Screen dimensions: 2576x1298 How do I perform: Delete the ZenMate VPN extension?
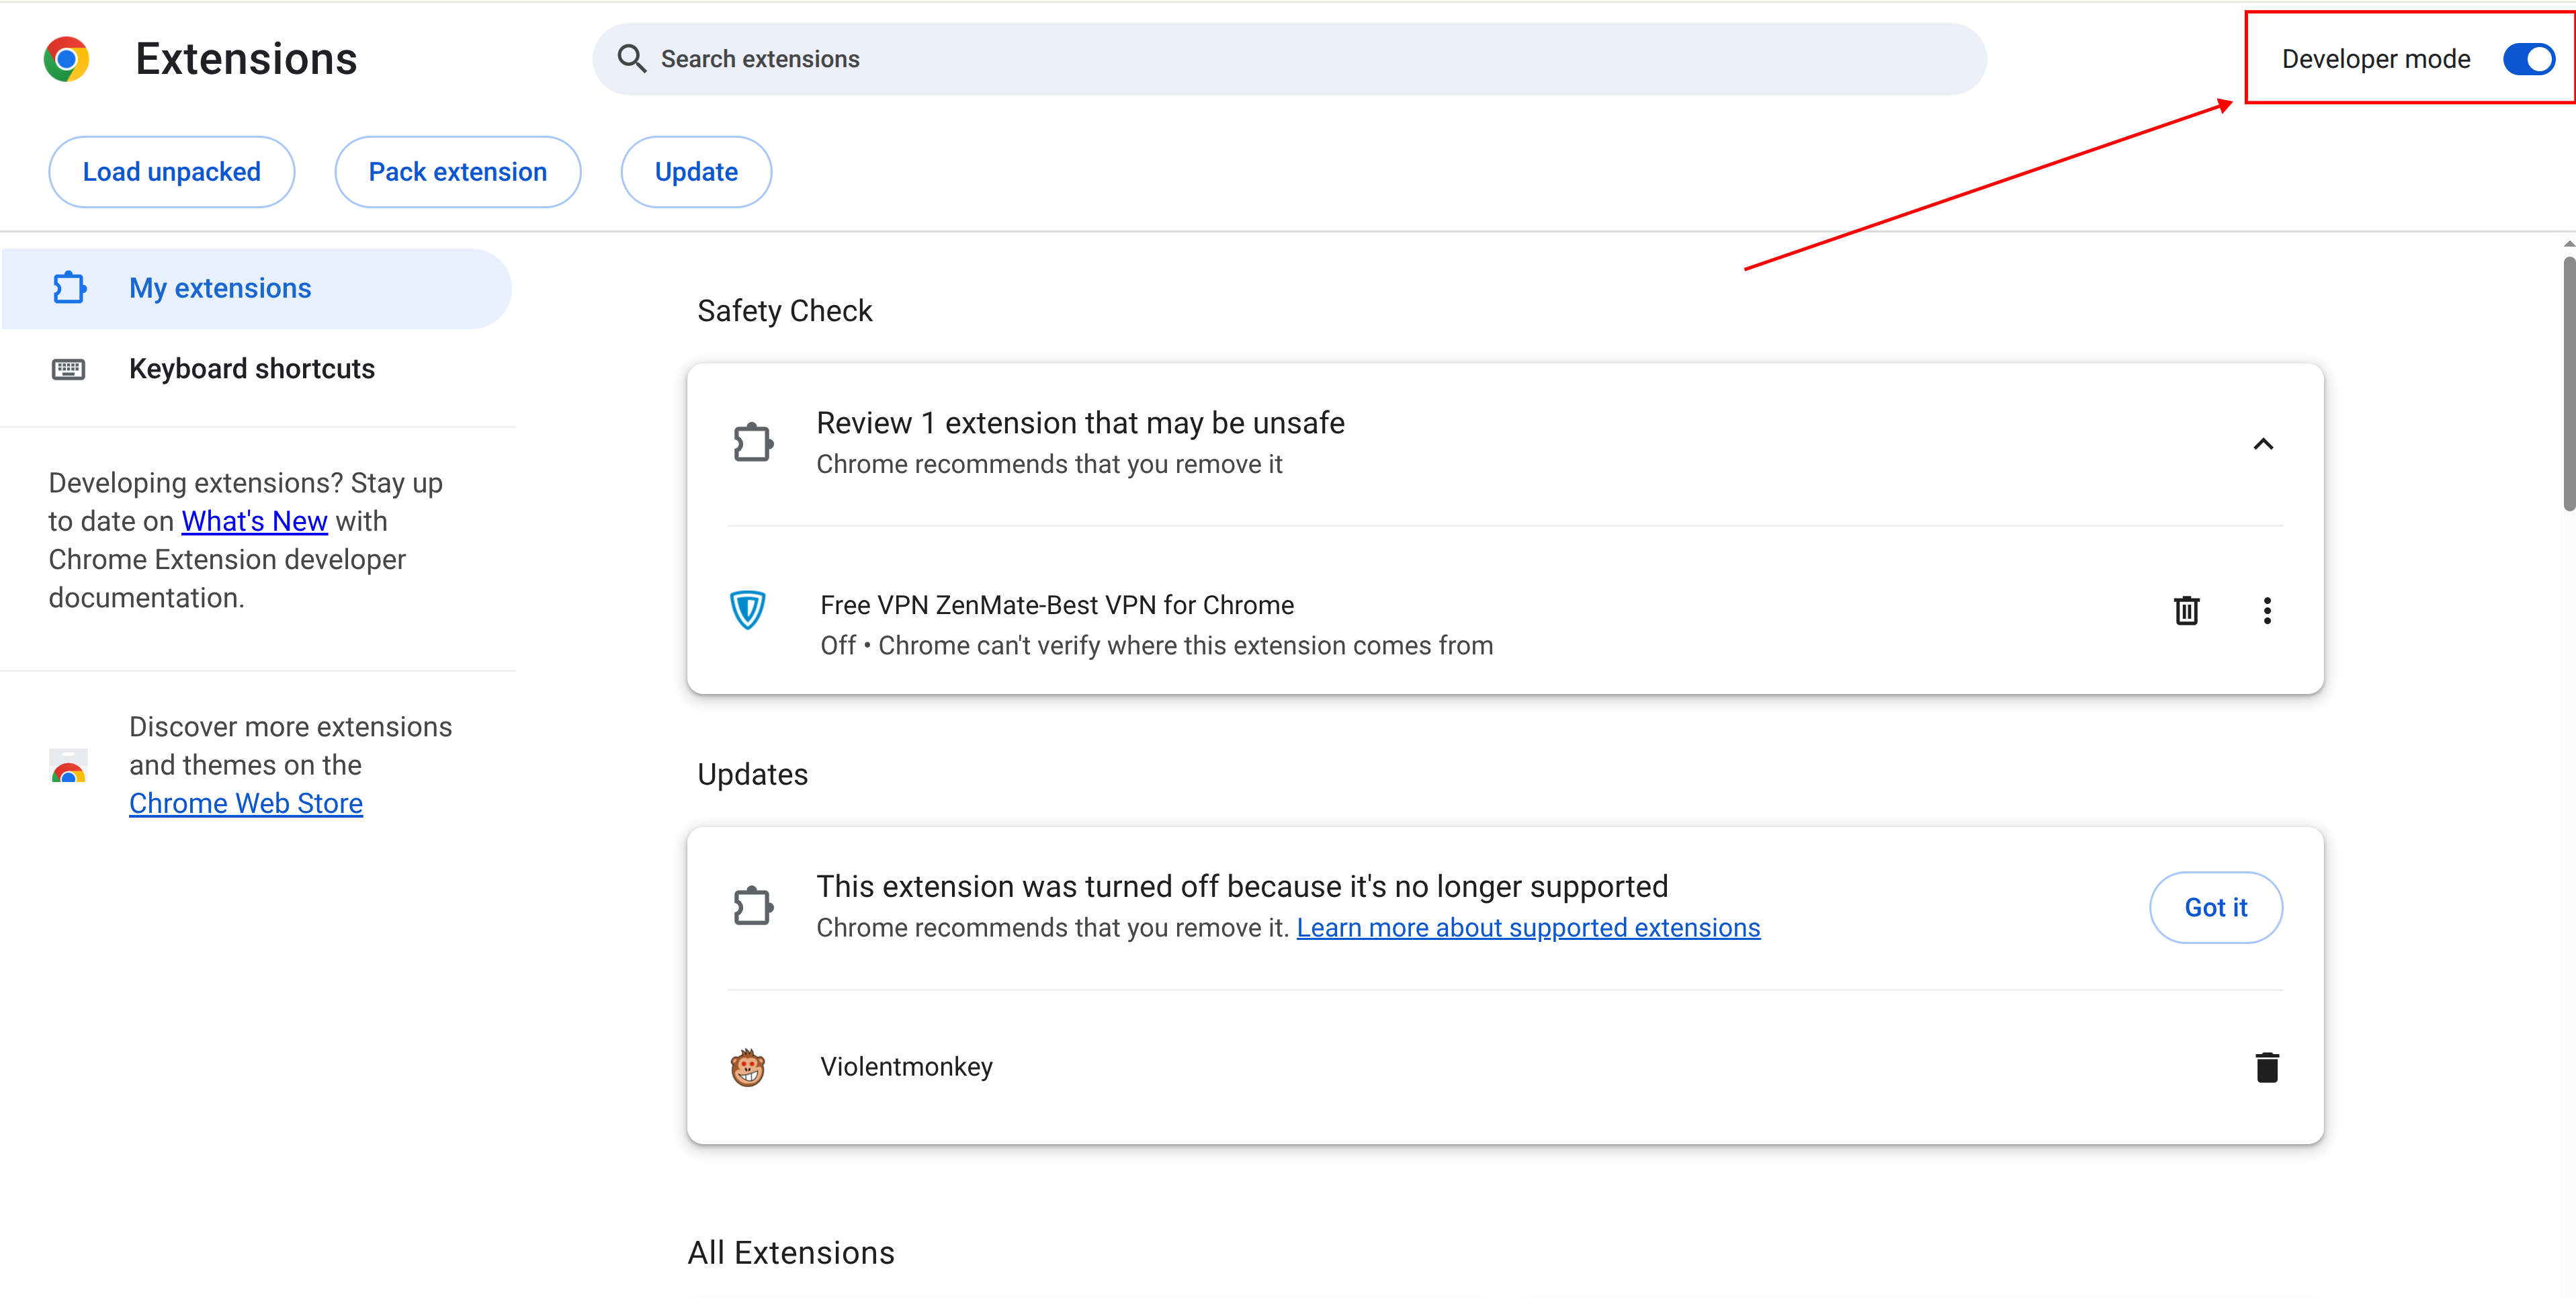coord(2186,610)
